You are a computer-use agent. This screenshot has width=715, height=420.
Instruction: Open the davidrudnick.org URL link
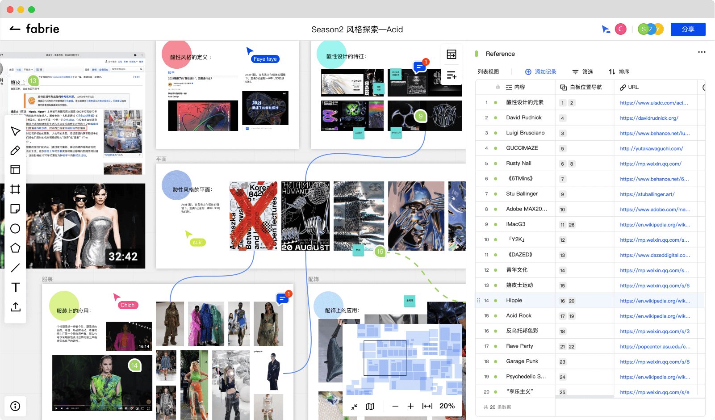[x=649, y=118]
